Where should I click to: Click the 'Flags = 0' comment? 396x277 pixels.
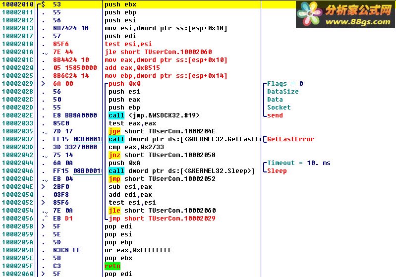[x=285, y=84]
